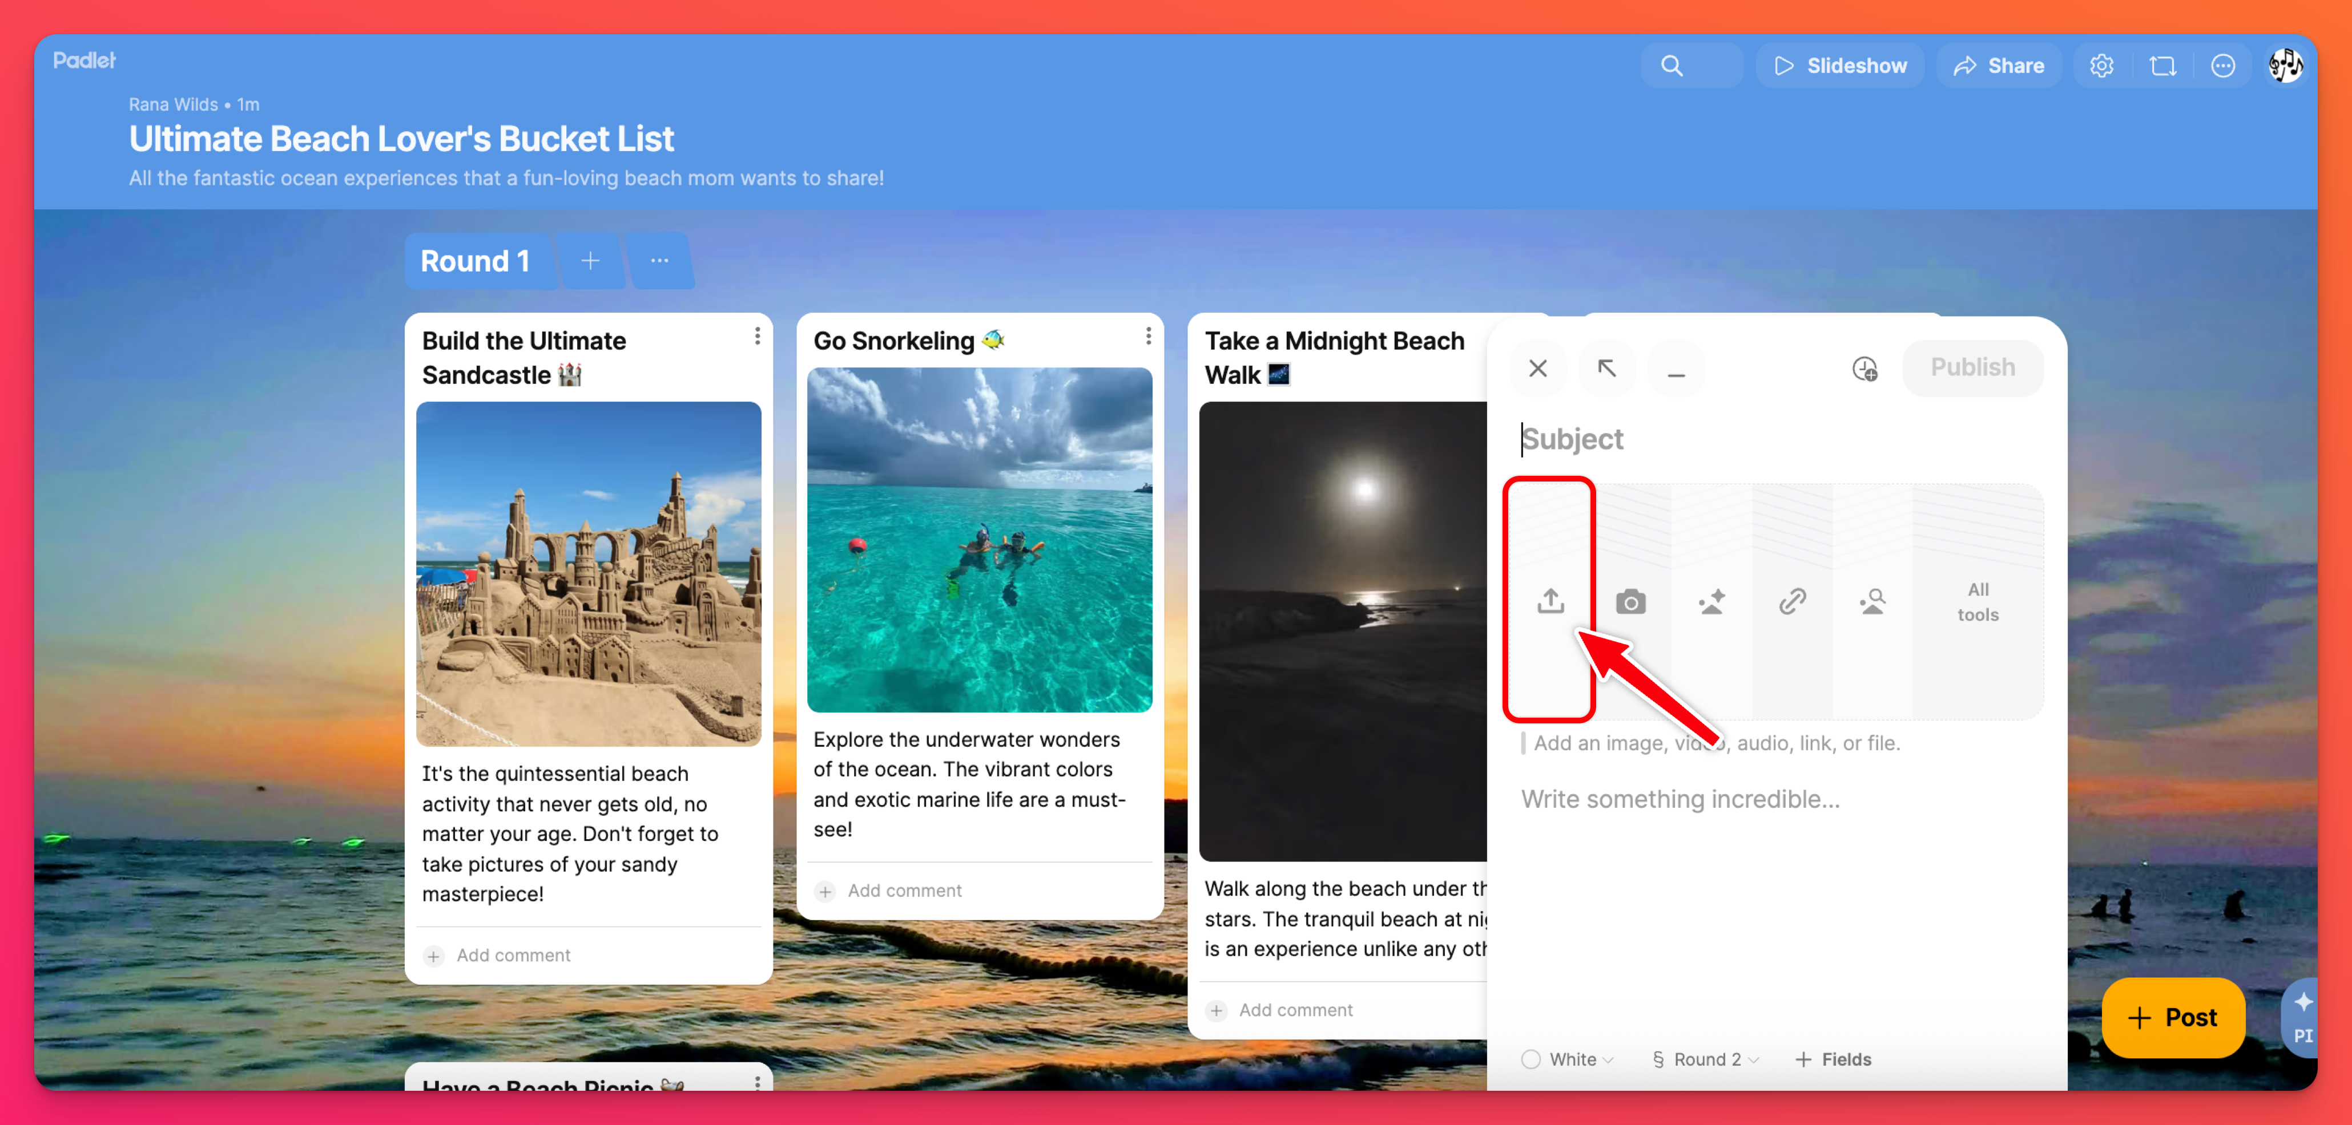Open Round 1 section ellipsis menu
The height and width of the screenshot is (1125, 2352).
click(659, 261)
